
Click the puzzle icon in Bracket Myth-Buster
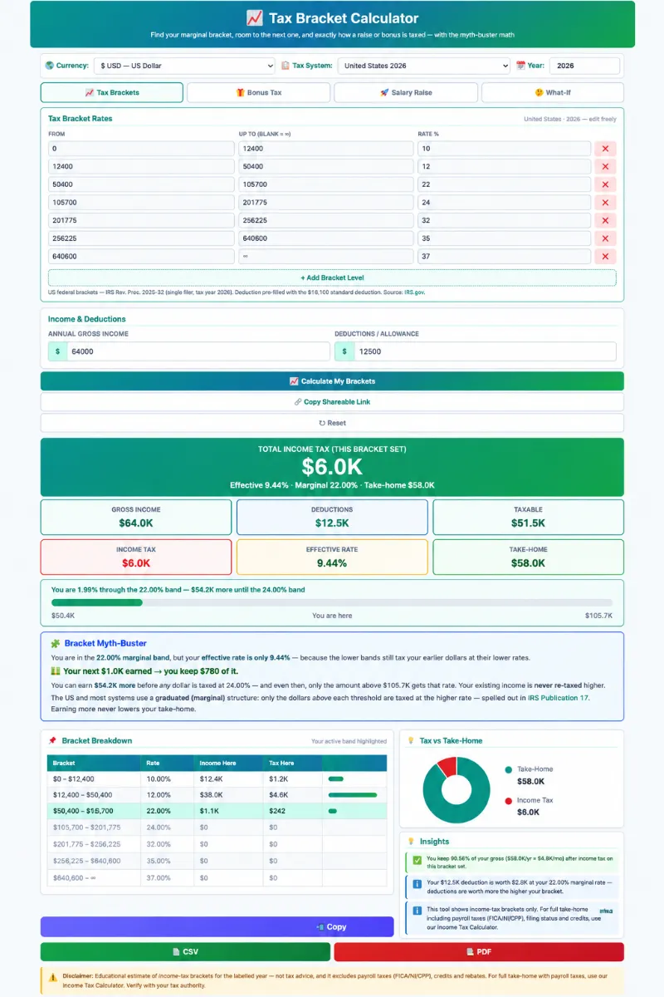click(x=55, y=643)
